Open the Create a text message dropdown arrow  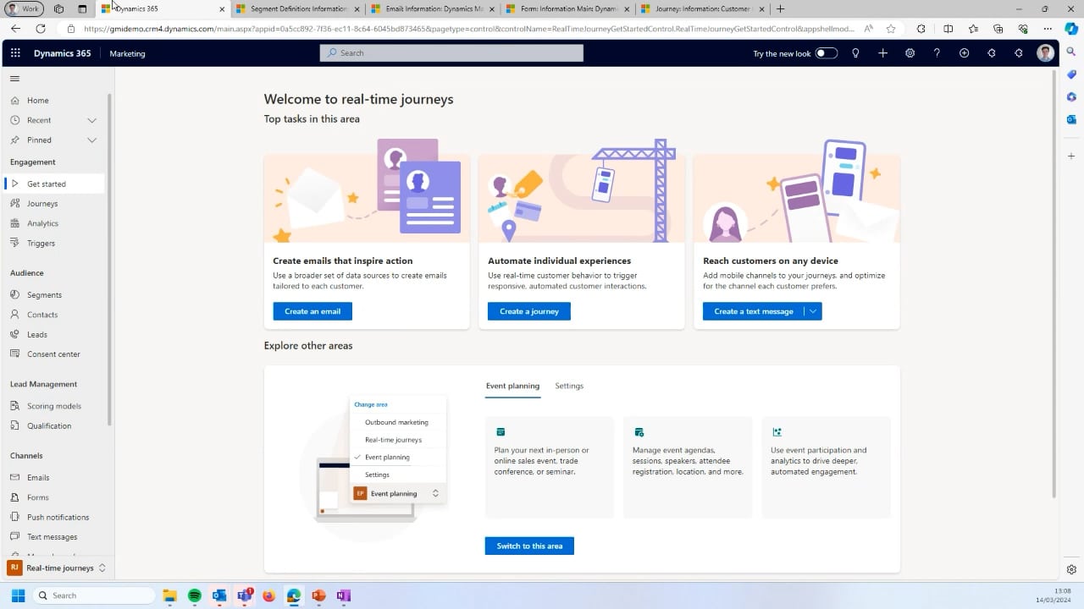(813, 311)
